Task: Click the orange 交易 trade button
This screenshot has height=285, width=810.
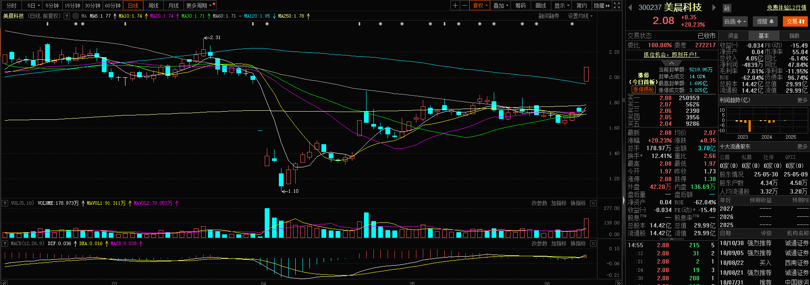Action: click(795, 21)
